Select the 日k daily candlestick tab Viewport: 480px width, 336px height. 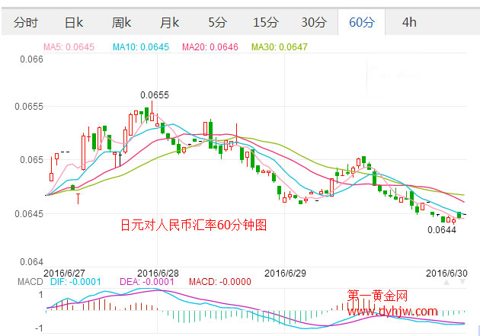(x=74, y=22)
